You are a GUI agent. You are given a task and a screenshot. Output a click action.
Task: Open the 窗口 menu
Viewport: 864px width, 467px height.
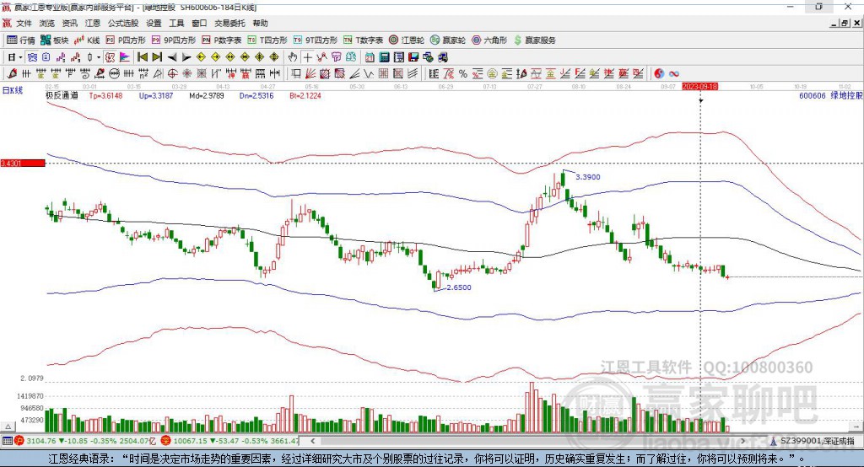(199, 23)
